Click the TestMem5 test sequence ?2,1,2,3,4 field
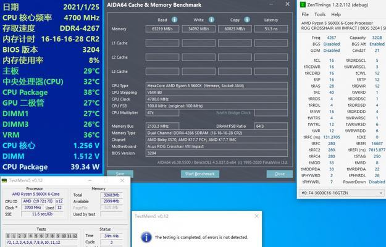This screenshot has height=247, width=386. (41, 242)
